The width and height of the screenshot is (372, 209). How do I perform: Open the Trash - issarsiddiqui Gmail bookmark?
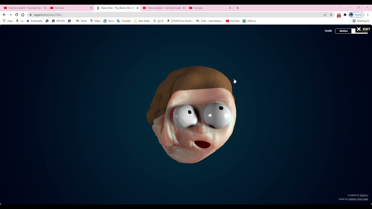(210, 21)
